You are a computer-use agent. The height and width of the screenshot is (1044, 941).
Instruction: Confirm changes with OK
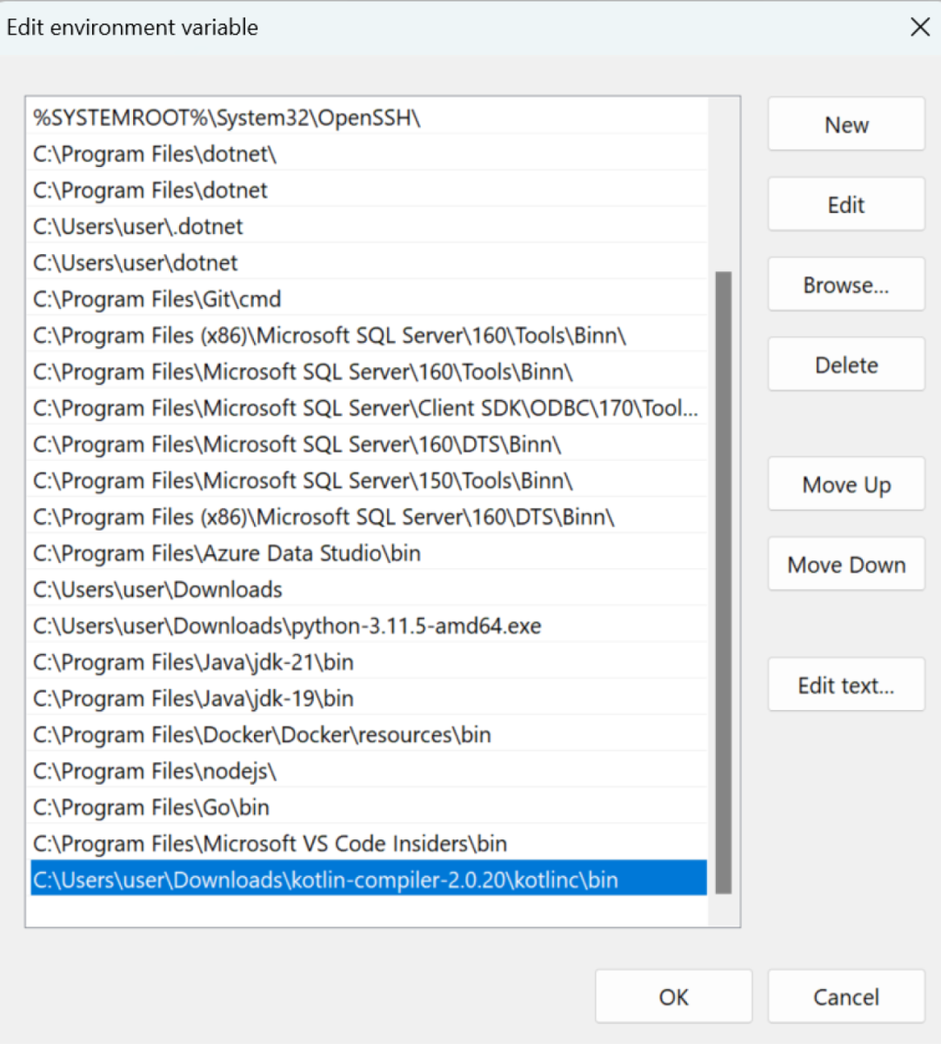click(672, 996)
